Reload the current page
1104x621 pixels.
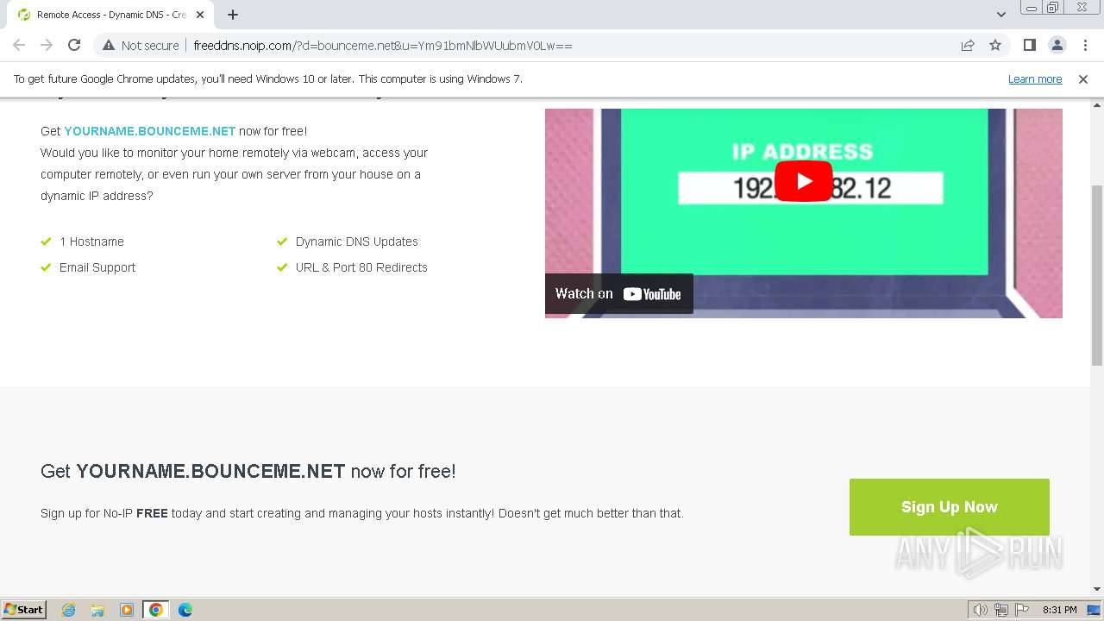pos(74,45)
